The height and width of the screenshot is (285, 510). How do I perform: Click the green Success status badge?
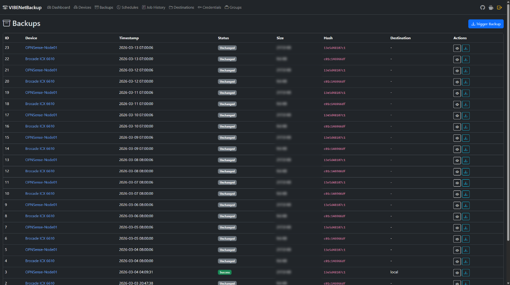tap(225, 272)
